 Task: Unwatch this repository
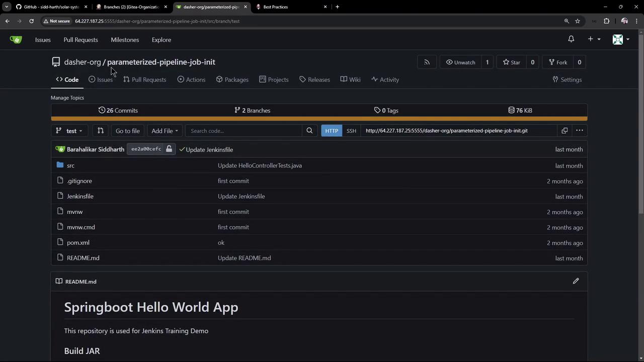click(x=460, y=62)
